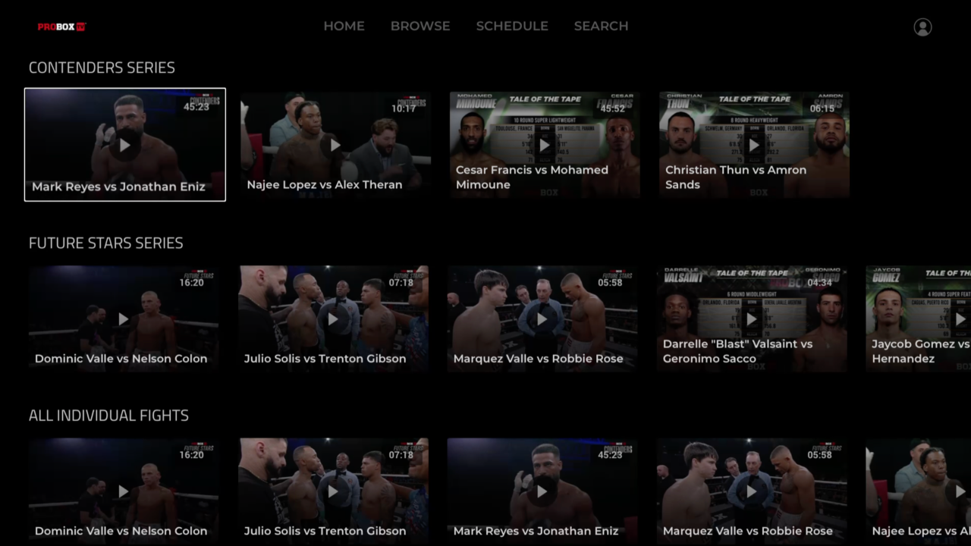The height and width of the screenshot is (546, 971).
Task: Start playback of Cesar Francis vs Mohamed Mimoune
Action: point(544,145)
